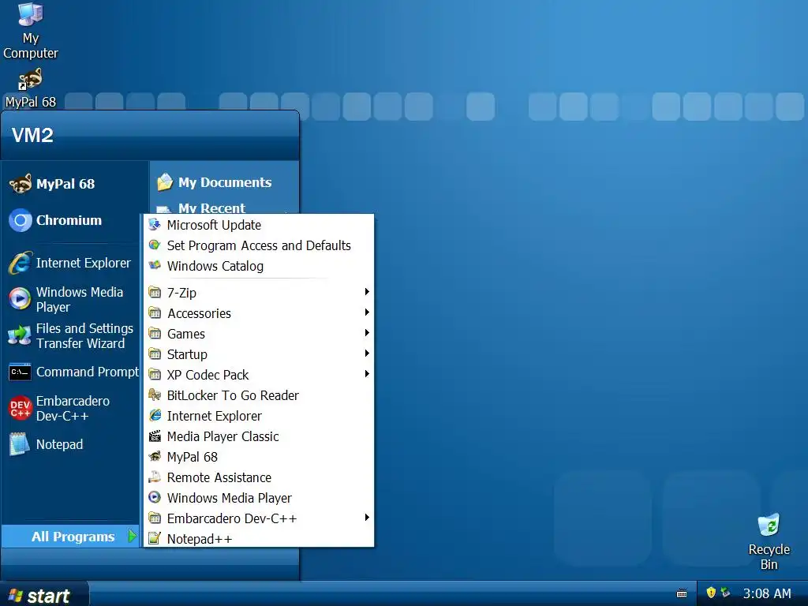
Task: Click the keyboard icon in taskbar
Action: [x=682, y=593]
